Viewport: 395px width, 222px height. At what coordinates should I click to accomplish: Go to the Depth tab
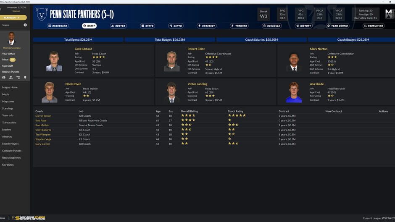click(x=176, y=26)
